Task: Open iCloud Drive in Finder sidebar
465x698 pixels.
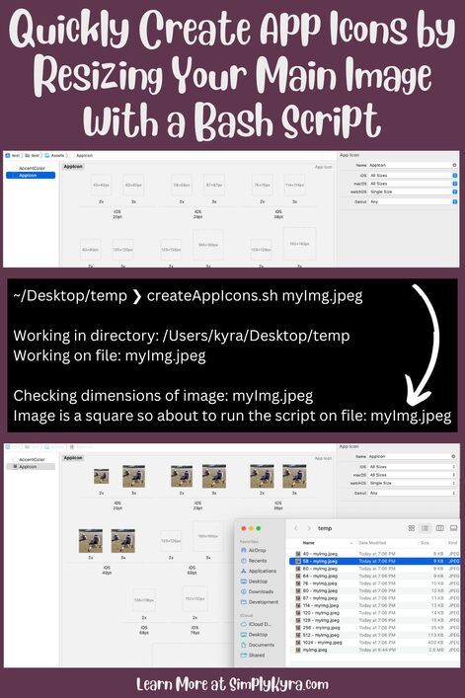Action: point(255,624)
